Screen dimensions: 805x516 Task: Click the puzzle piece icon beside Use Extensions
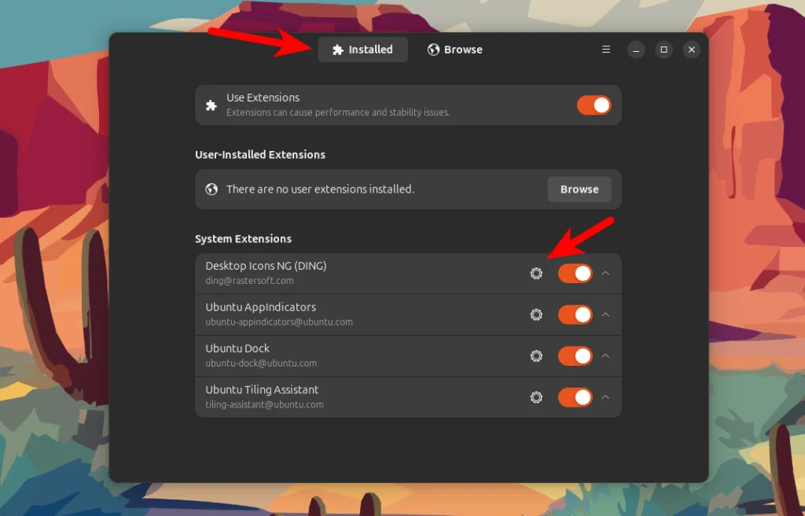(x=211, y=105)
